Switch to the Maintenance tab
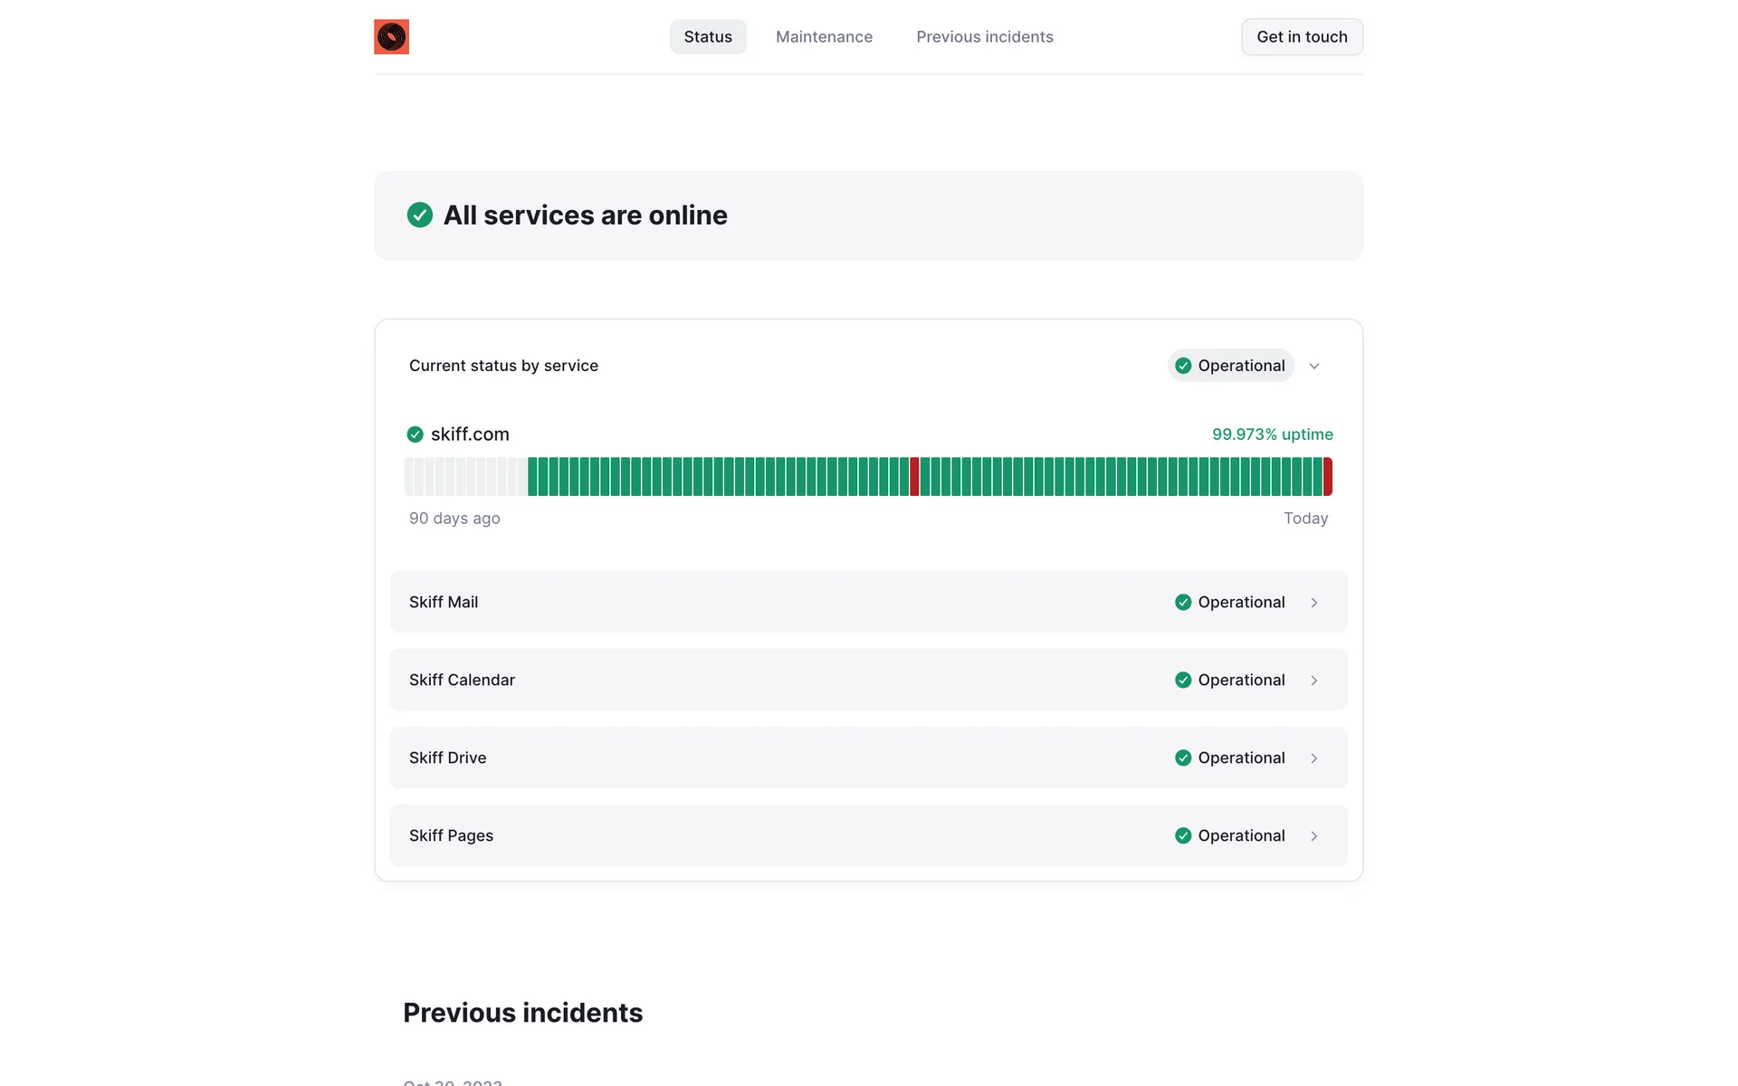This screenshot has height=1086, width=1738. (x=824, y=37)
